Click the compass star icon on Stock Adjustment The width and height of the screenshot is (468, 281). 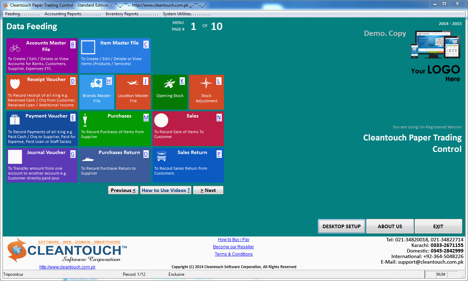[x=206, y=83]
